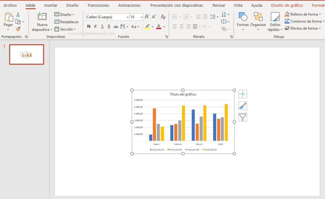
Task: Click the Restablecer button
Action: click(66, 22)
